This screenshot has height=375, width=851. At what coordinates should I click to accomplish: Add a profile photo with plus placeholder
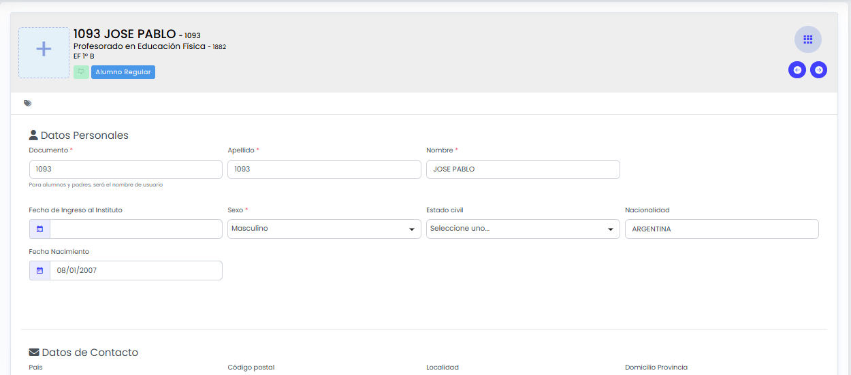44,52
